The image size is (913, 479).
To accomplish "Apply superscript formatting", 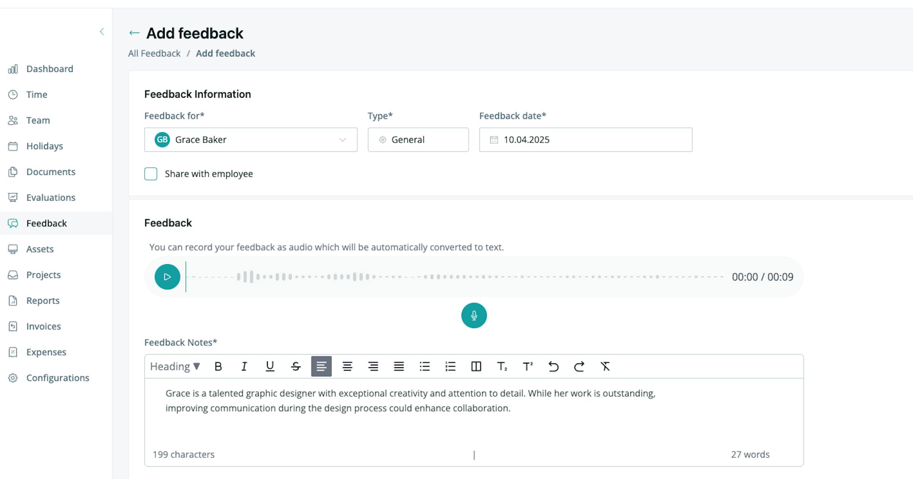I will coord(528,366).
